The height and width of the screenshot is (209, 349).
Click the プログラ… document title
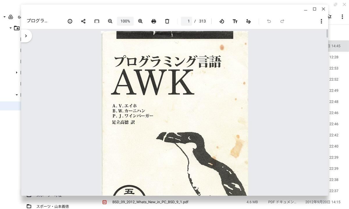(37, 21)
